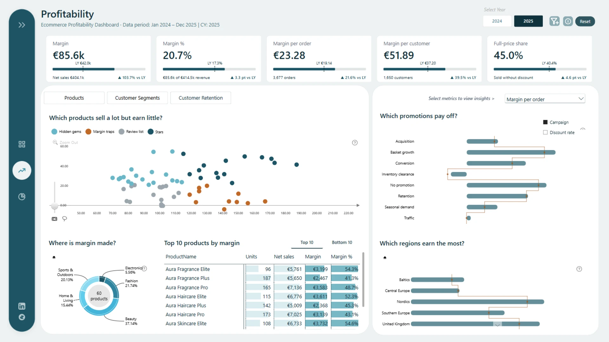Click the Customer Retention button
This screenshot has width=609, height=342.
(x=200, y=98)
